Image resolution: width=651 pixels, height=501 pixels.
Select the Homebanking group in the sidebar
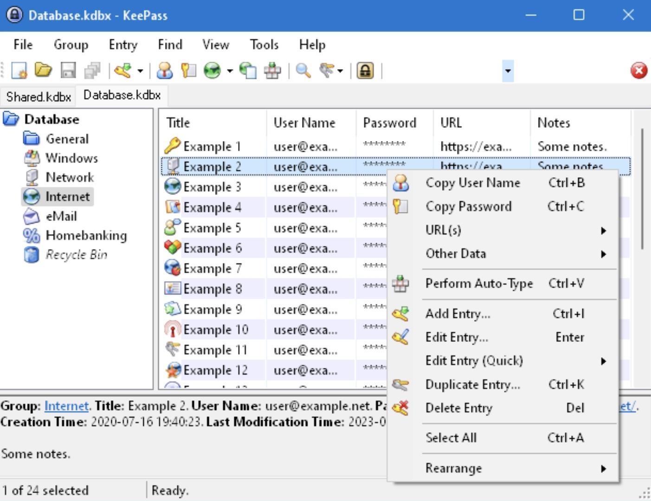click(x=86, y=236)
